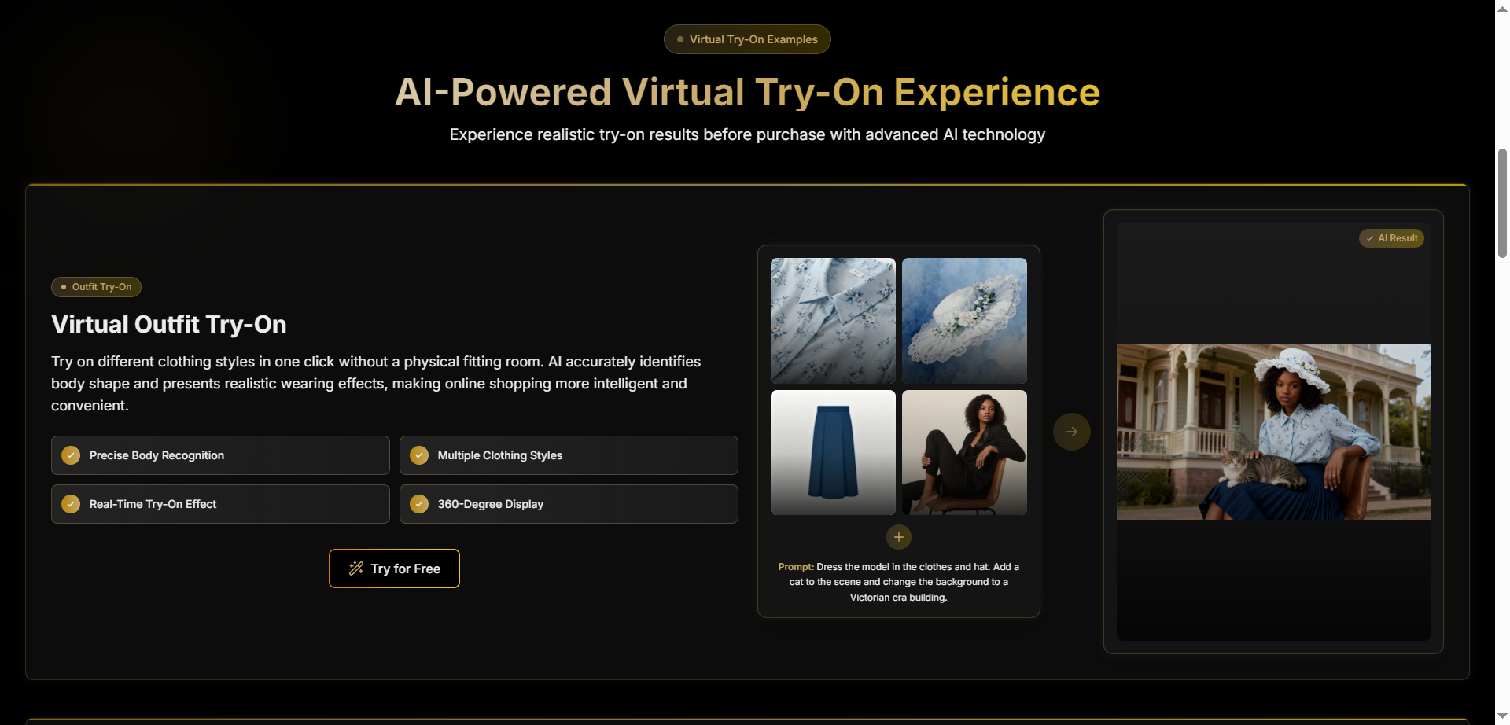Click the AI Result badge checkmark

coord(1370,238)
